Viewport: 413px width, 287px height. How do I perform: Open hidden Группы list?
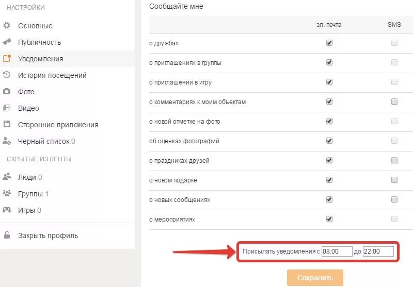tap(30, 194)
